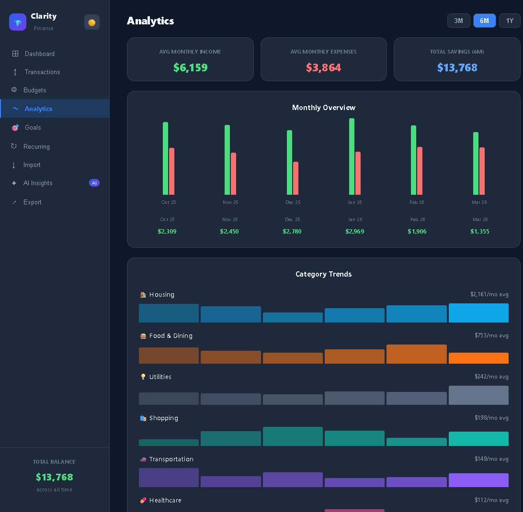
Task: Select the Budgets target icon
Action: coord(14,89)
